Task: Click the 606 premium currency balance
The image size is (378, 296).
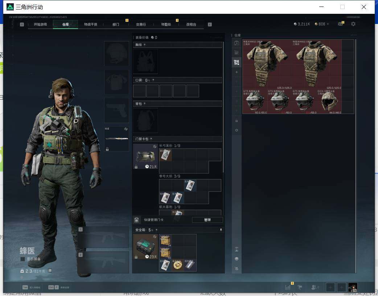Action: (x=320, y=24)
